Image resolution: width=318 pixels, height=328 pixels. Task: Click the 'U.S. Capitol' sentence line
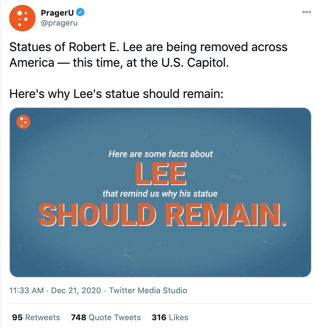click(119, 62)
